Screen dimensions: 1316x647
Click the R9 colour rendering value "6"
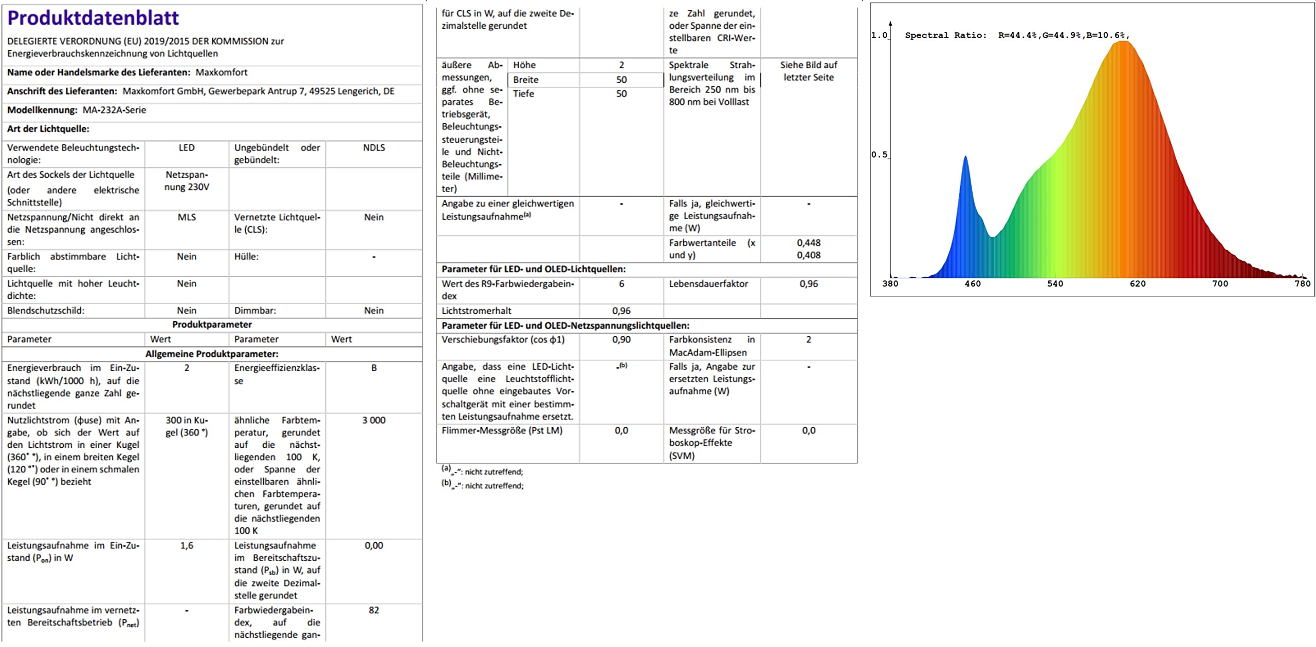click(622, 284)
